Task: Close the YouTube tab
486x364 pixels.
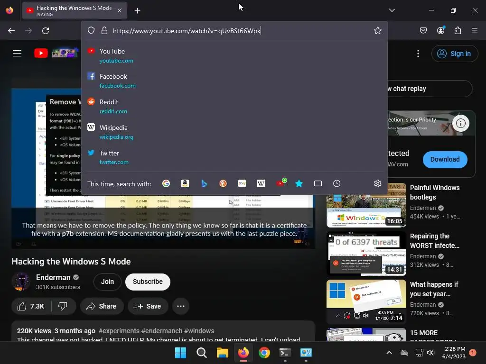Action: coord(120,10)
